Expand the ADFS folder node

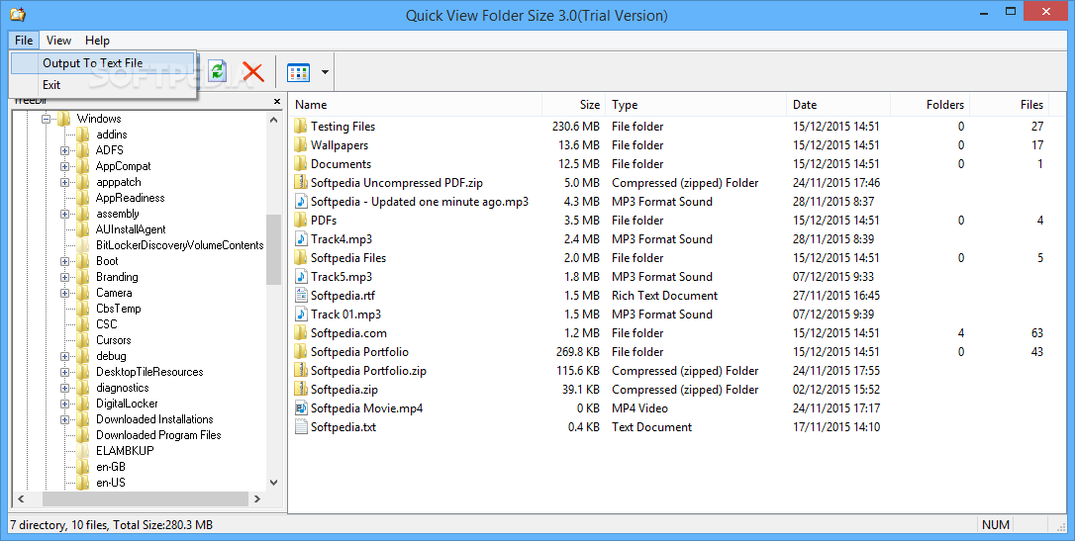[64, 150]
